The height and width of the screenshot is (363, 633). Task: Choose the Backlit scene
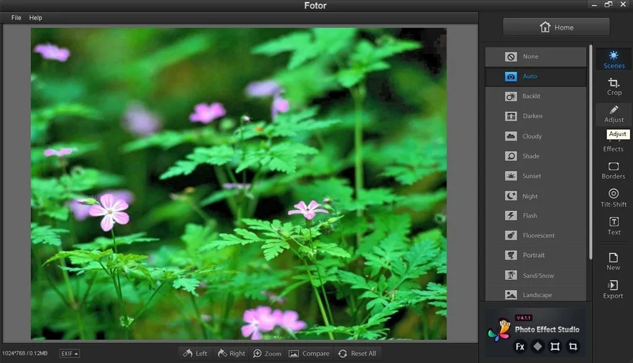535,96
